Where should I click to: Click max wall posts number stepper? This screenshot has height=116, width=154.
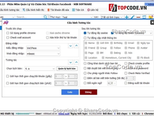130,78
